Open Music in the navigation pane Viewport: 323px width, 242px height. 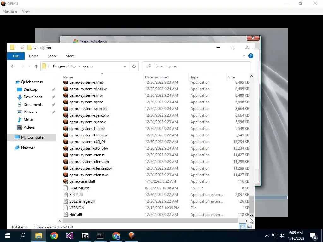28,120
